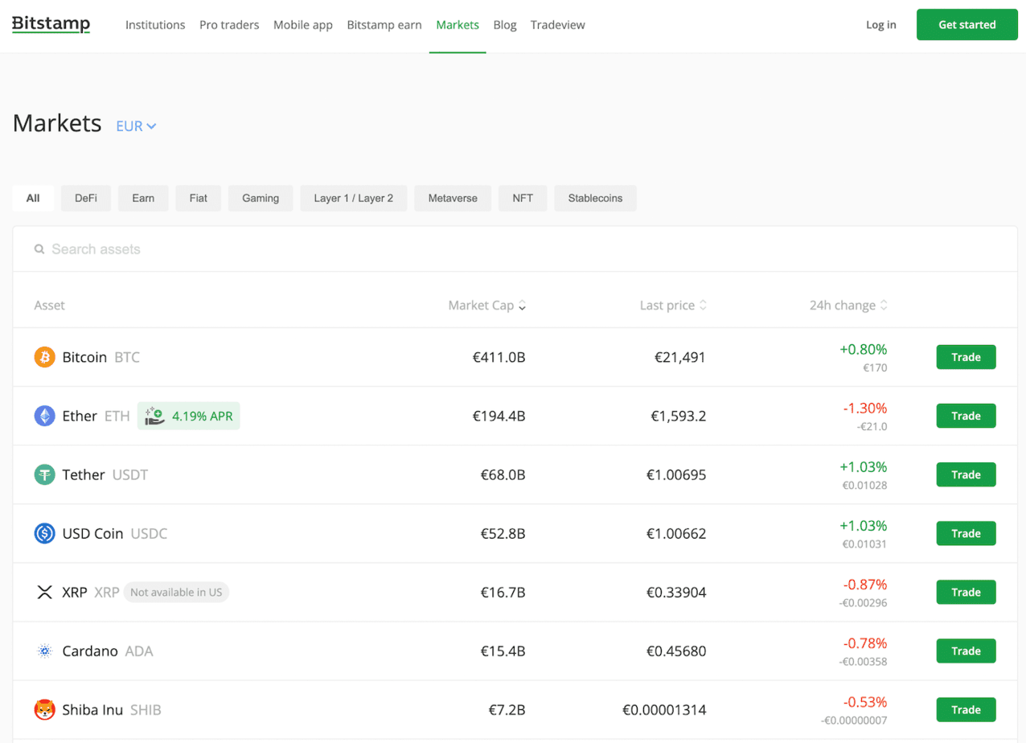This screenshot has width=1026, height=743.
Task: Open the Blog link
Action: coord(505,25)
